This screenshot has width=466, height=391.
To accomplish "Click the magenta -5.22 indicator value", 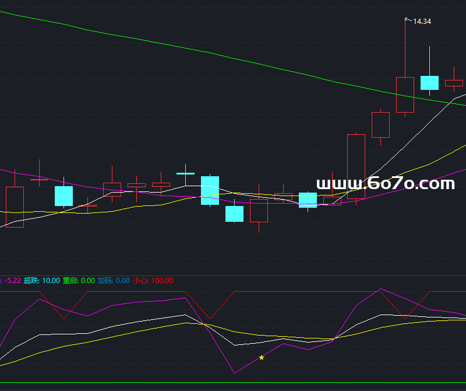I will [x=12, y=281].
